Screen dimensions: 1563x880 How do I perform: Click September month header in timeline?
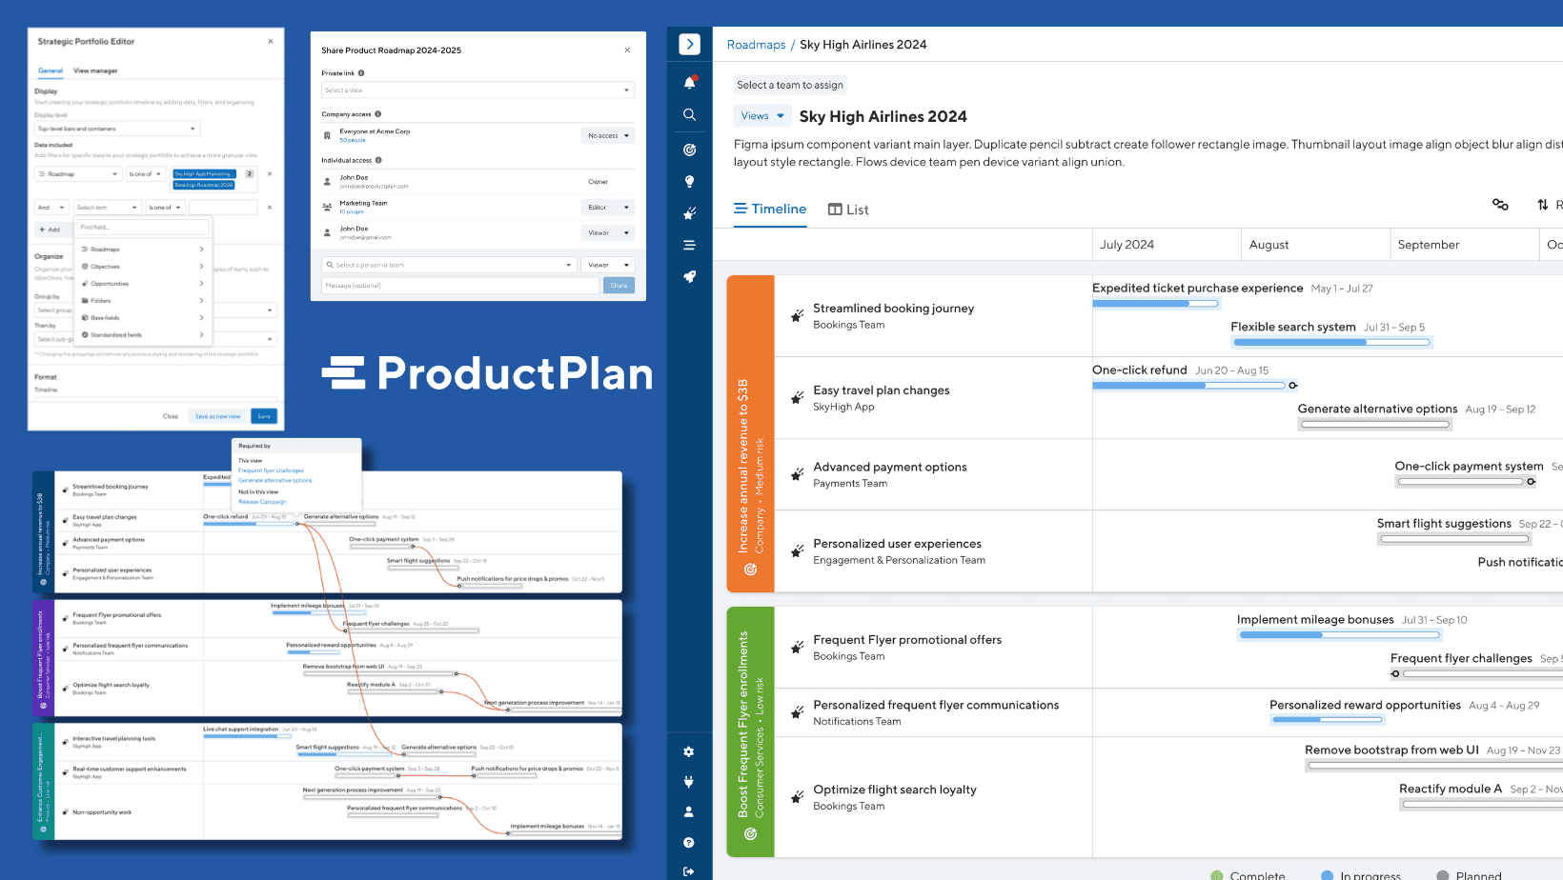(x=1464, y=245)
